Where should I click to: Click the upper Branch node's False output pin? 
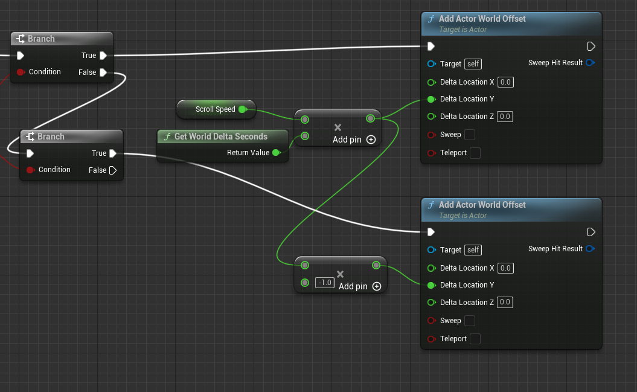103,72
